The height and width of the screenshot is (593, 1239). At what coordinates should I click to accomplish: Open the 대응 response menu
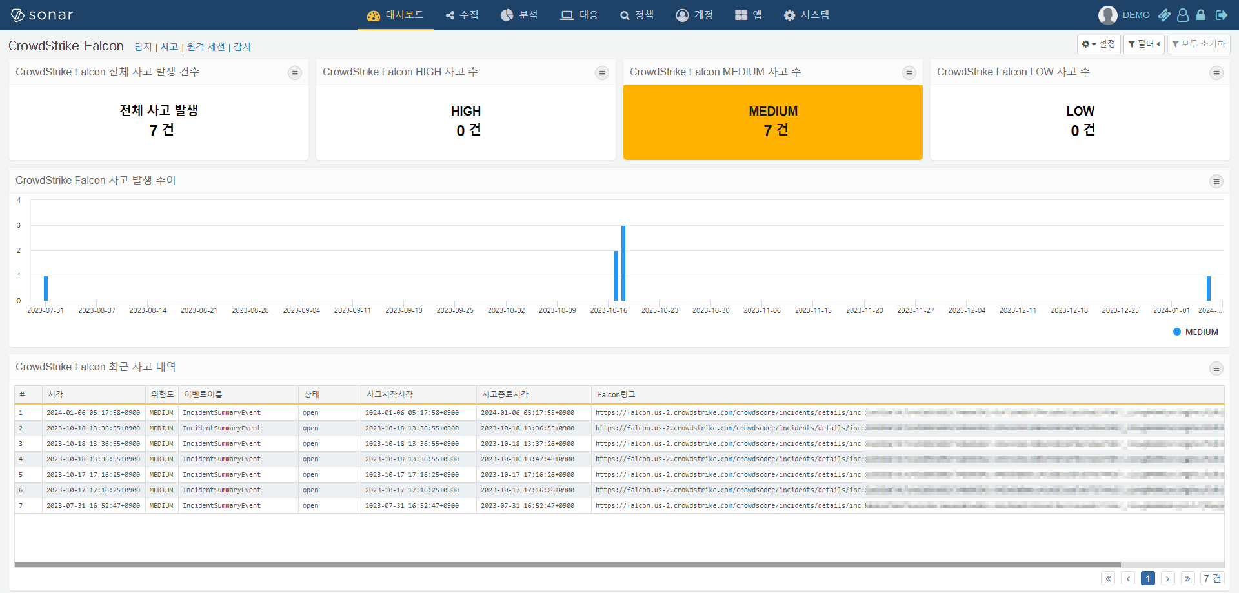pos(579,15)
